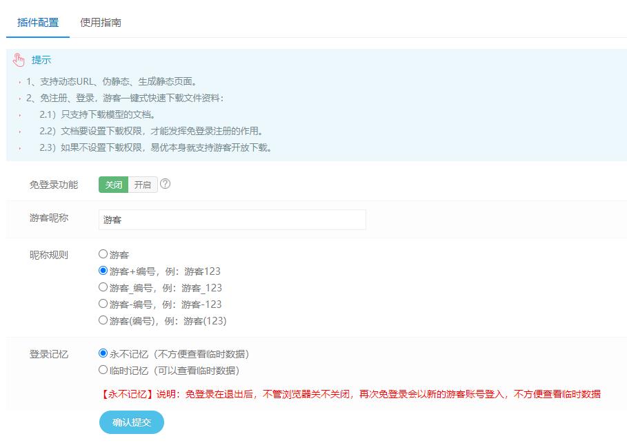Click tip line about 动态URL support

point(112,81)
